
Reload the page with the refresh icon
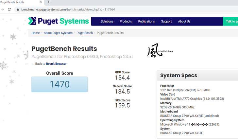[9, 9]
